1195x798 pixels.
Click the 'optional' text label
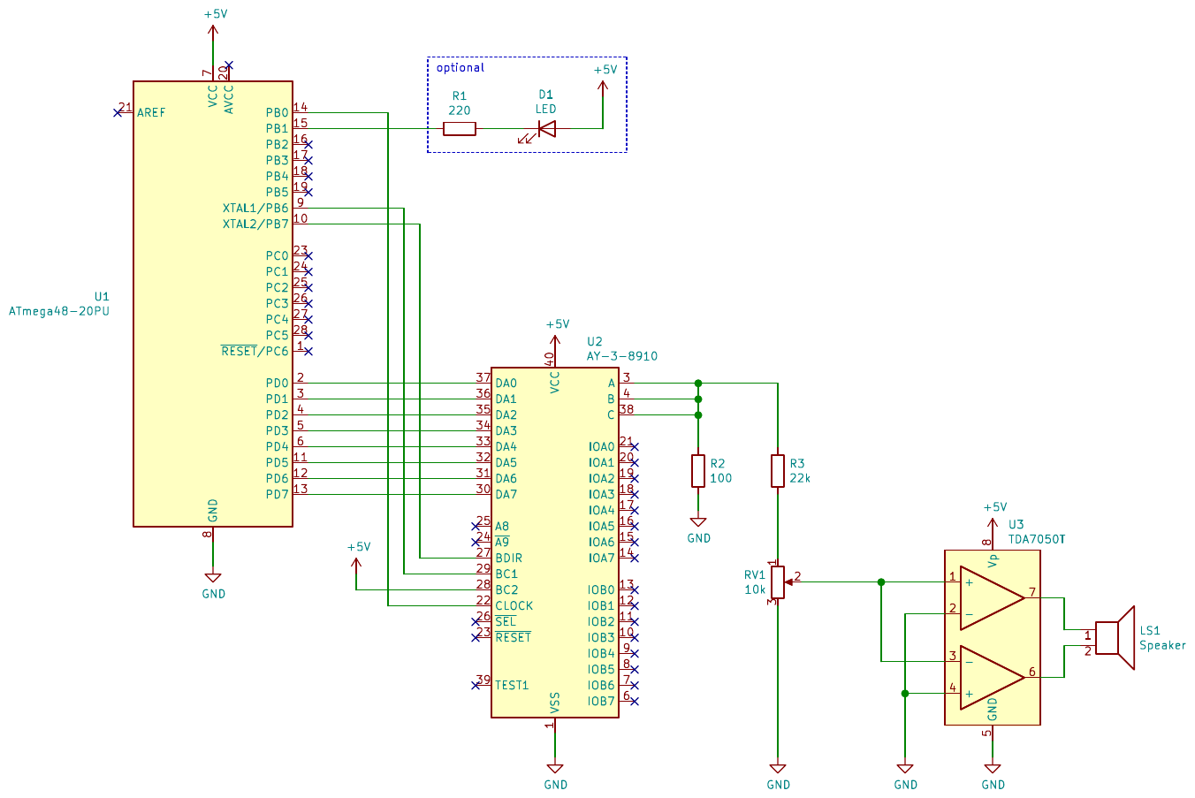pos(460,68)
